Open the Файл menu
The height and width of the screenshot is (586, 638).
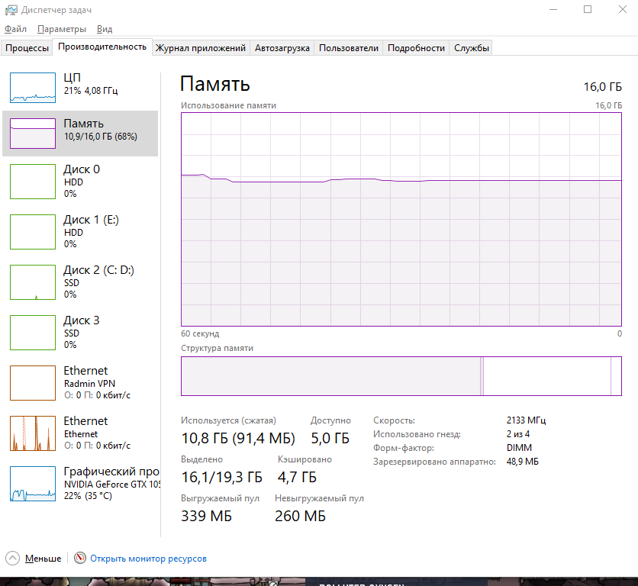(15, 29)
